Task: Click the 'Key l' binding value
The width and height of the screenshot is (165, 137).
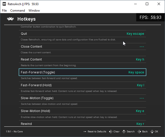Action: pyautogui.click(x=141, y=85)
